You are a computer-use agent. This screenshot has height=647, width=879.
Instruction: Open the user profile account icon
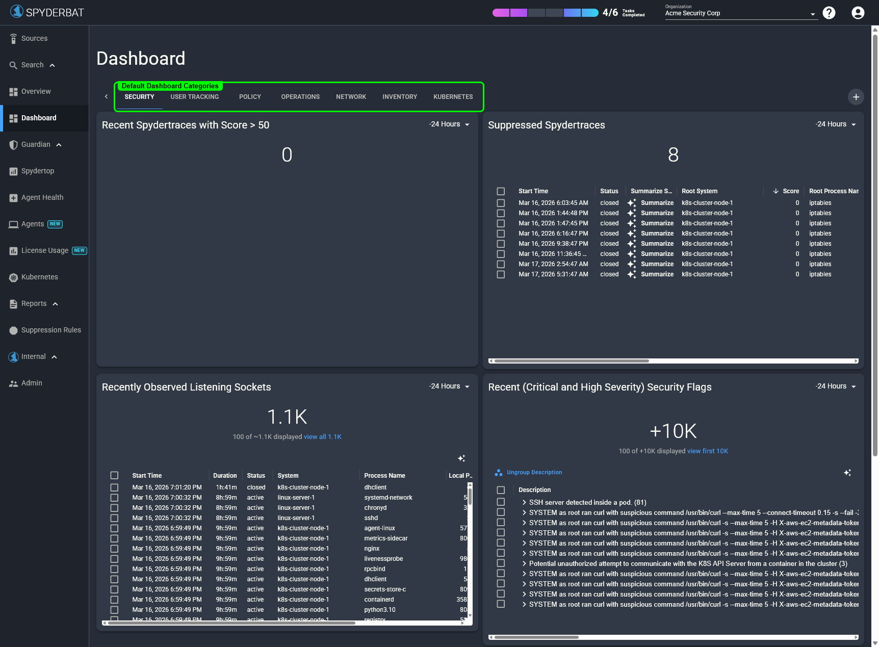click(857, 13)
